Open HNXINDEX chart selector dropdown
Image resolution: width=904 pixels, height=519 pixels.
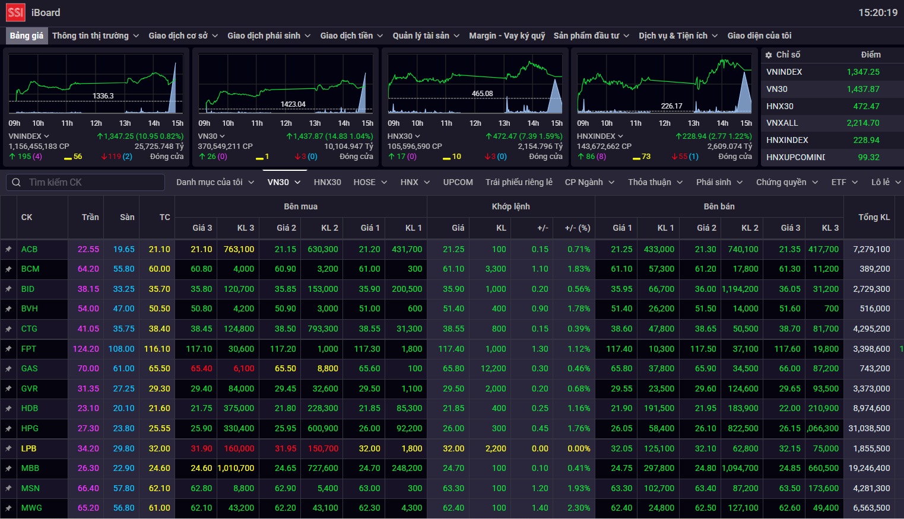point(600,136)
